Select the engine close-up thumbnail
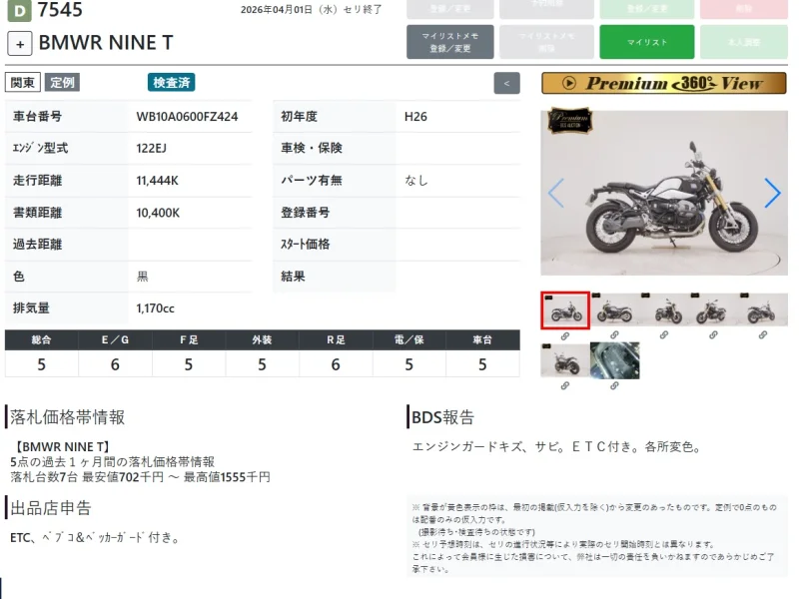799x599 pixels. pyautogui.click(x=614, y=360)
